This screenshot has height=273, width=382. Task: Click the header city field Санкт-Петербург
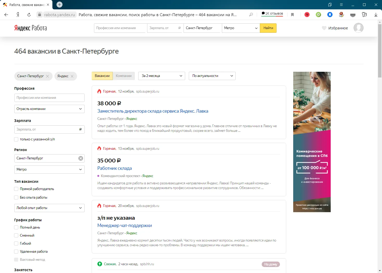click(x=203, y=28)
